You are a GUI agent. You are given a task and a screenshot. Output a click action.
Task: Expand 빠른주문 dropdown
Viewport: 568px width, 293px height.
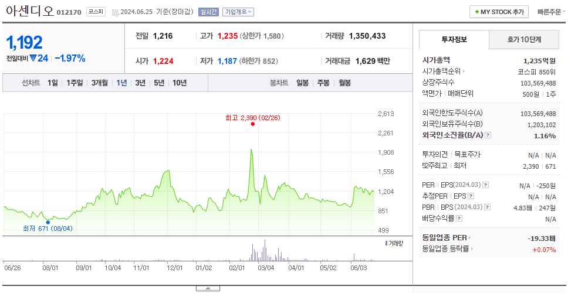pyautogui.click(x=552, y=12)
